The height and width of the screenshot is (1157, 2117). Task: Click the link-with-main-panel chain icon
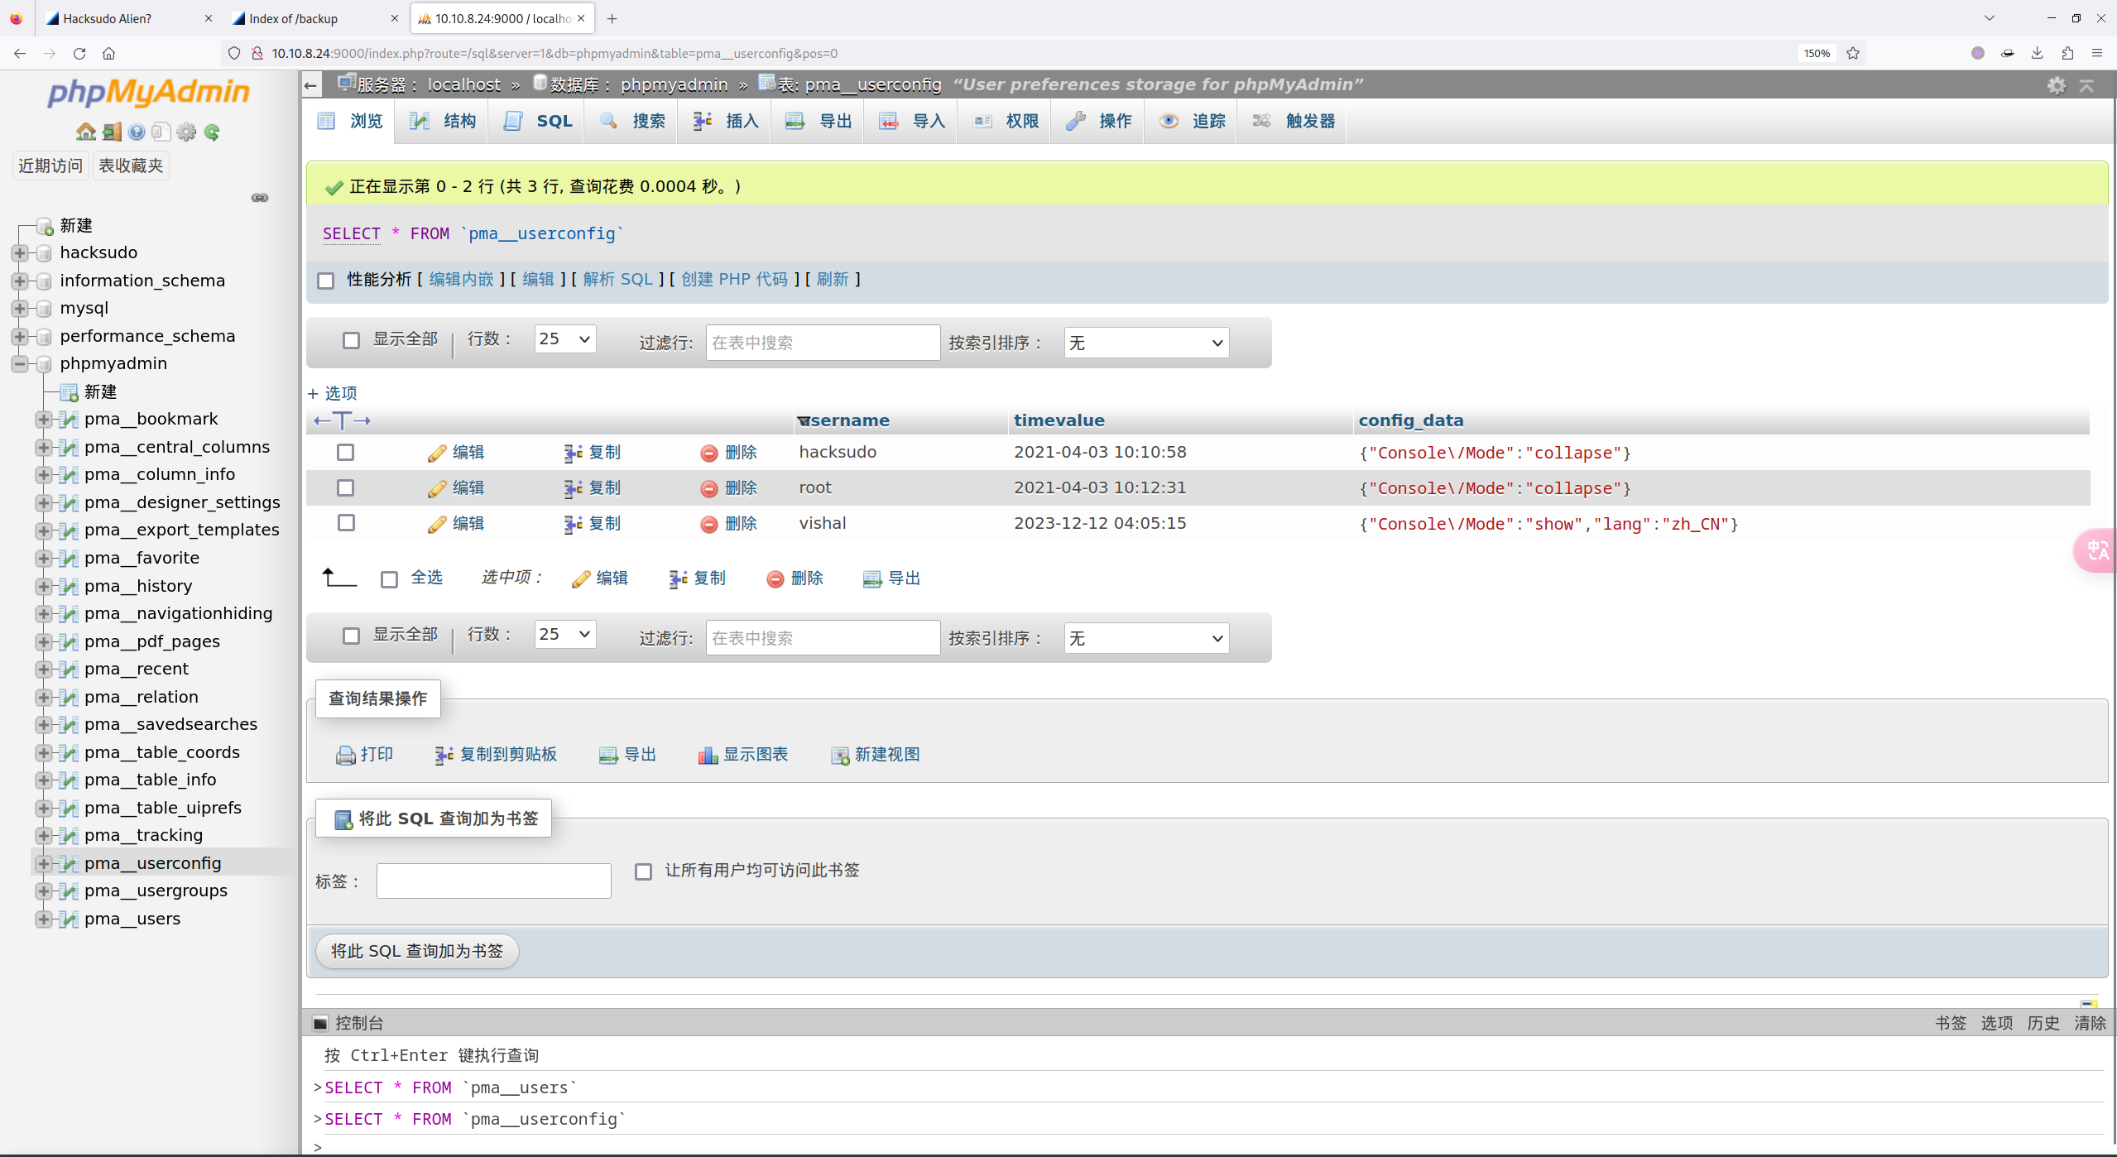click(x=260, y=198)
